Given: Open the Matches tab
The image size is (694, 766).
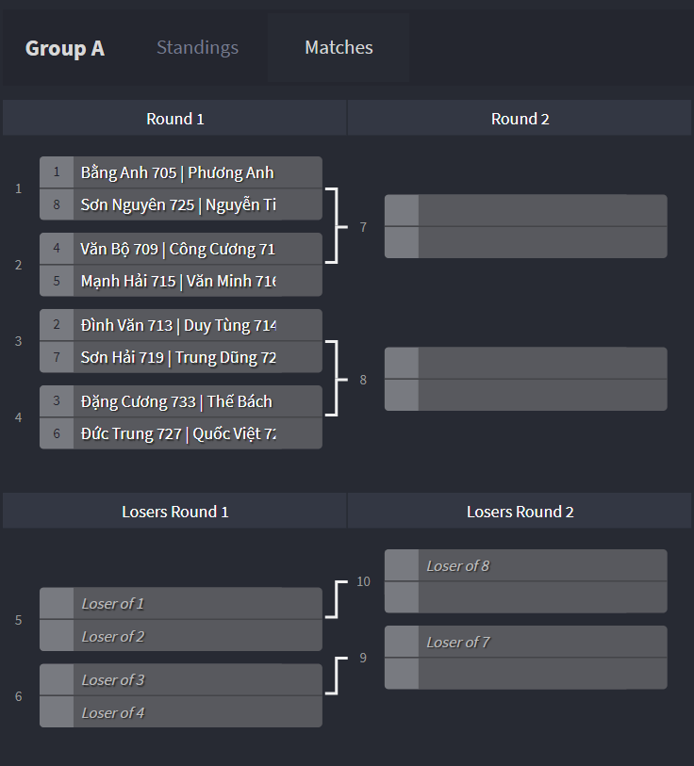Looking at the screenshot, I should click(339, 48).
